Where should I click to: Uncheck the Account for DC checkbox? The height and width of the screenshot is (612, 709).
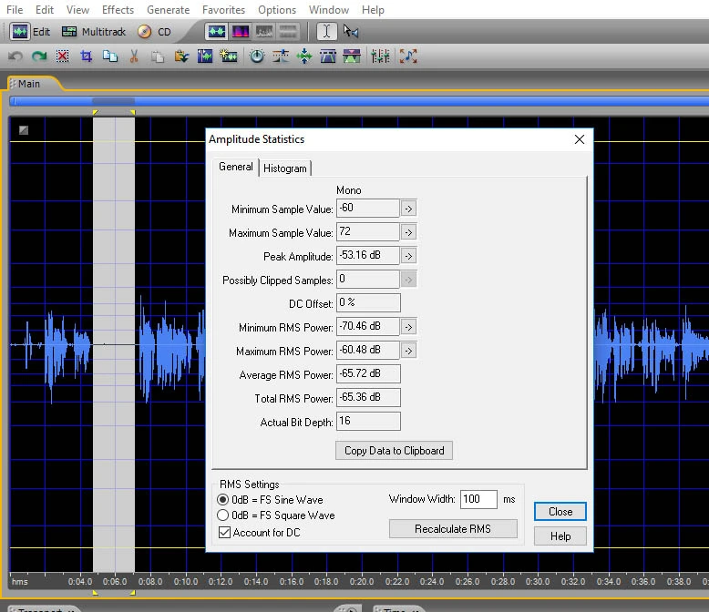pos(224,533)
